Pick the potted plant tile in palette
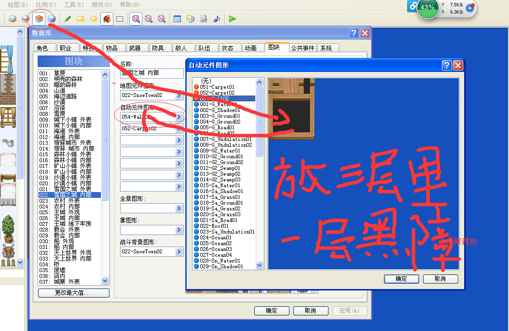509x331 pixels. pos(8,228)
